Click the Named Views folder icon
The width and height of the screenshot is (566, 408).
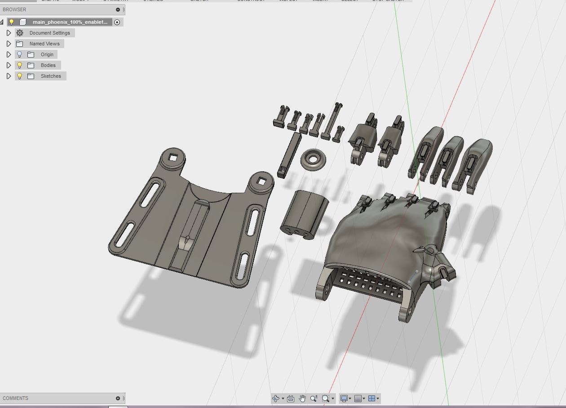coord(20,44)
